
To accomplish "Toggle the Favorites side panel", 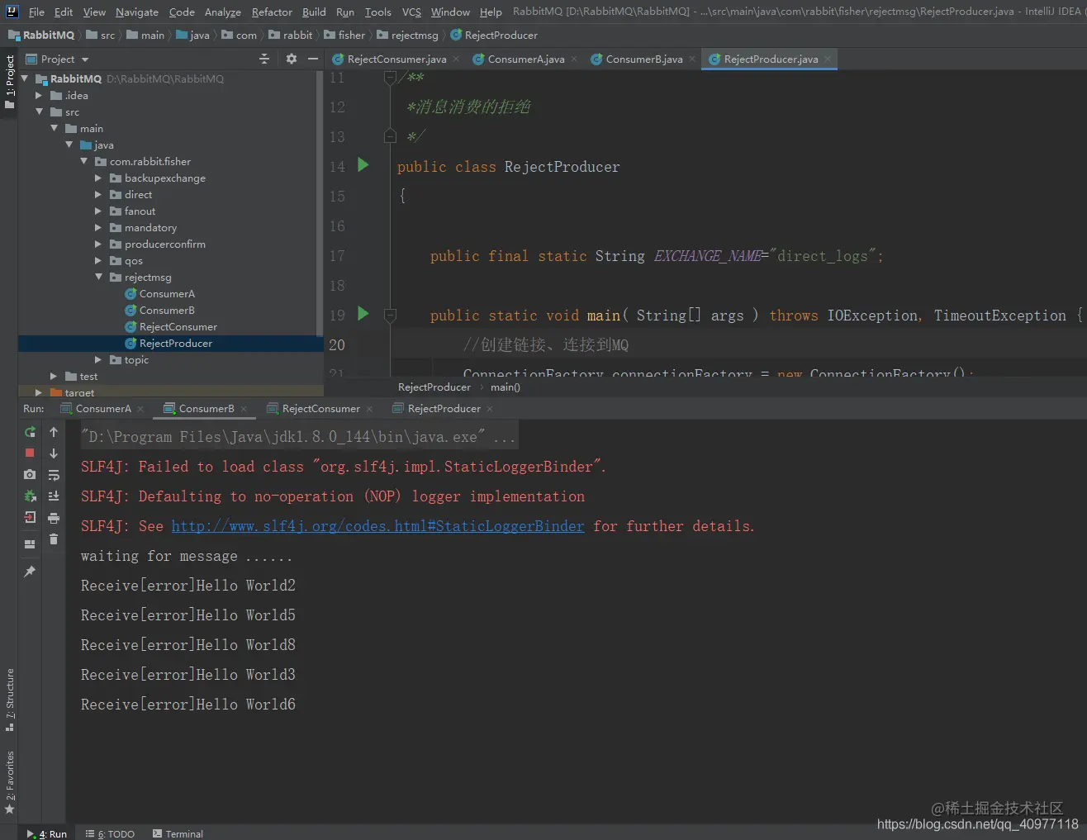I will pos(9,782).
